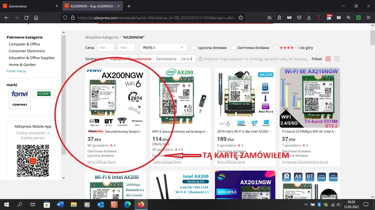Sort by Zamówienia
375x210 pixels.
(166, 59)
